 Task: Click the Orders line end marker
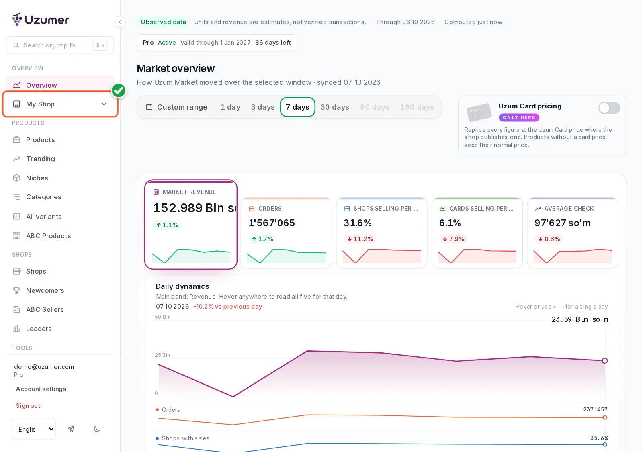point(605,417)
